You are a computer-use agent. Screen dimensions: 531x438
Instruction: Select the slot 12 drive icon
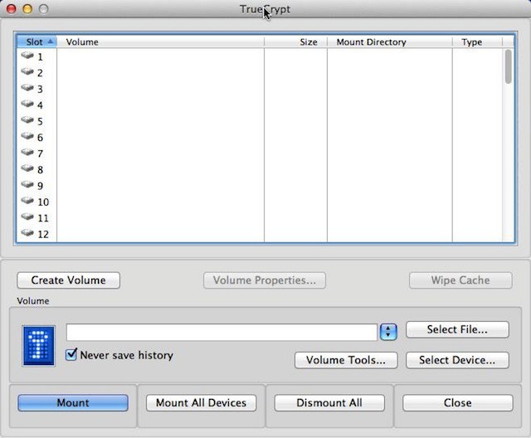(x=27, y=234)
